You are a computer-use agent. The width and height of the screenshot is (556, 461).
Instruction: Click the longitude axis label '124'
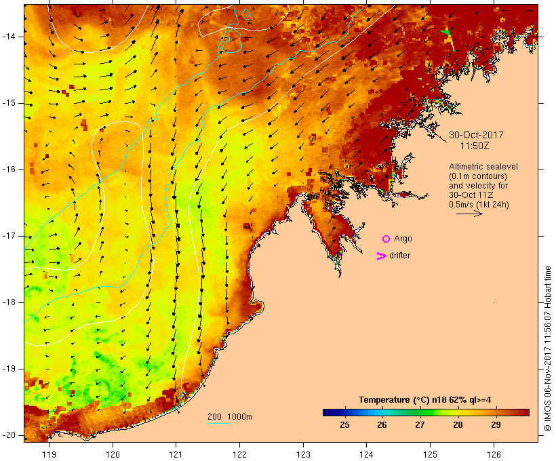point(367,454)
